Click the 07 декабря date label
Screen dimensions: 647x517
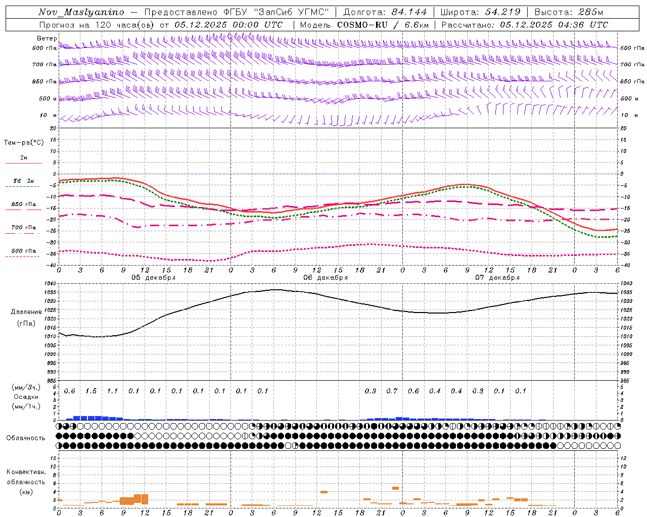pos(497,278)
